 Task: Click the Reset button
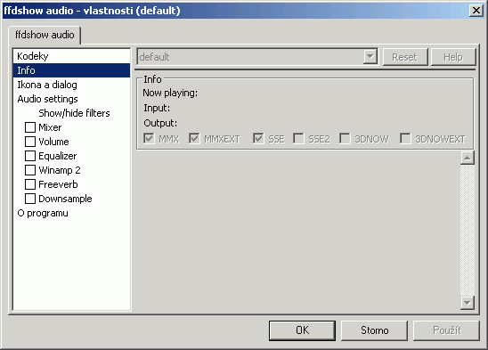coord(405,57)
